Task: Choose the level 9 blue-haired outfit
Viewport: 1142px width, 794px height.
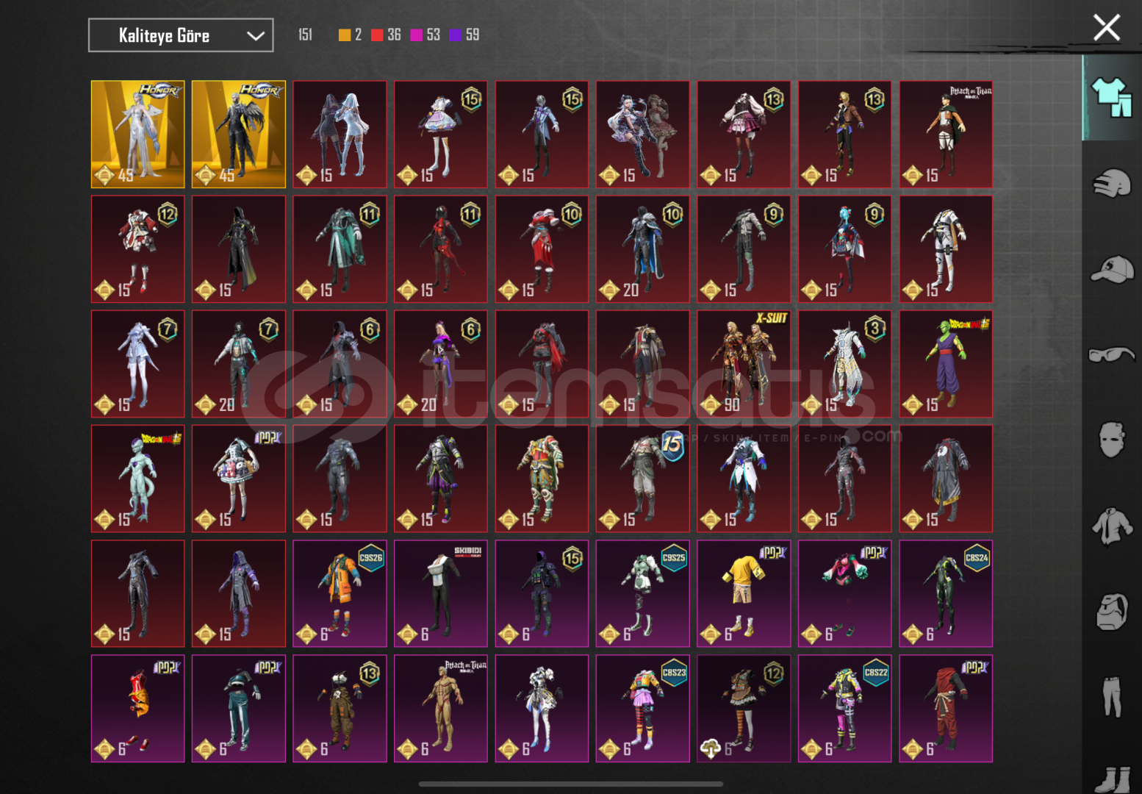Action: coord(845,249)
